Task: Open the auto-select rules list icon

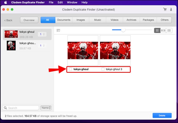Action: pos(58,30)
